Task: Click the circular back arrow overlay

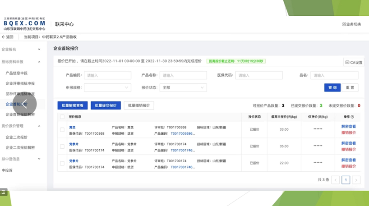Action: pos(24,104)
